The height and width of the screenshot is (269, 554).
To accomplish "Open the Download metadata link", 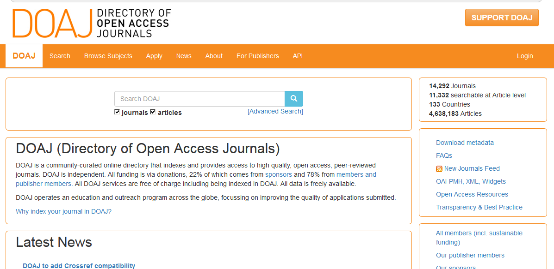I will (465, 143).
